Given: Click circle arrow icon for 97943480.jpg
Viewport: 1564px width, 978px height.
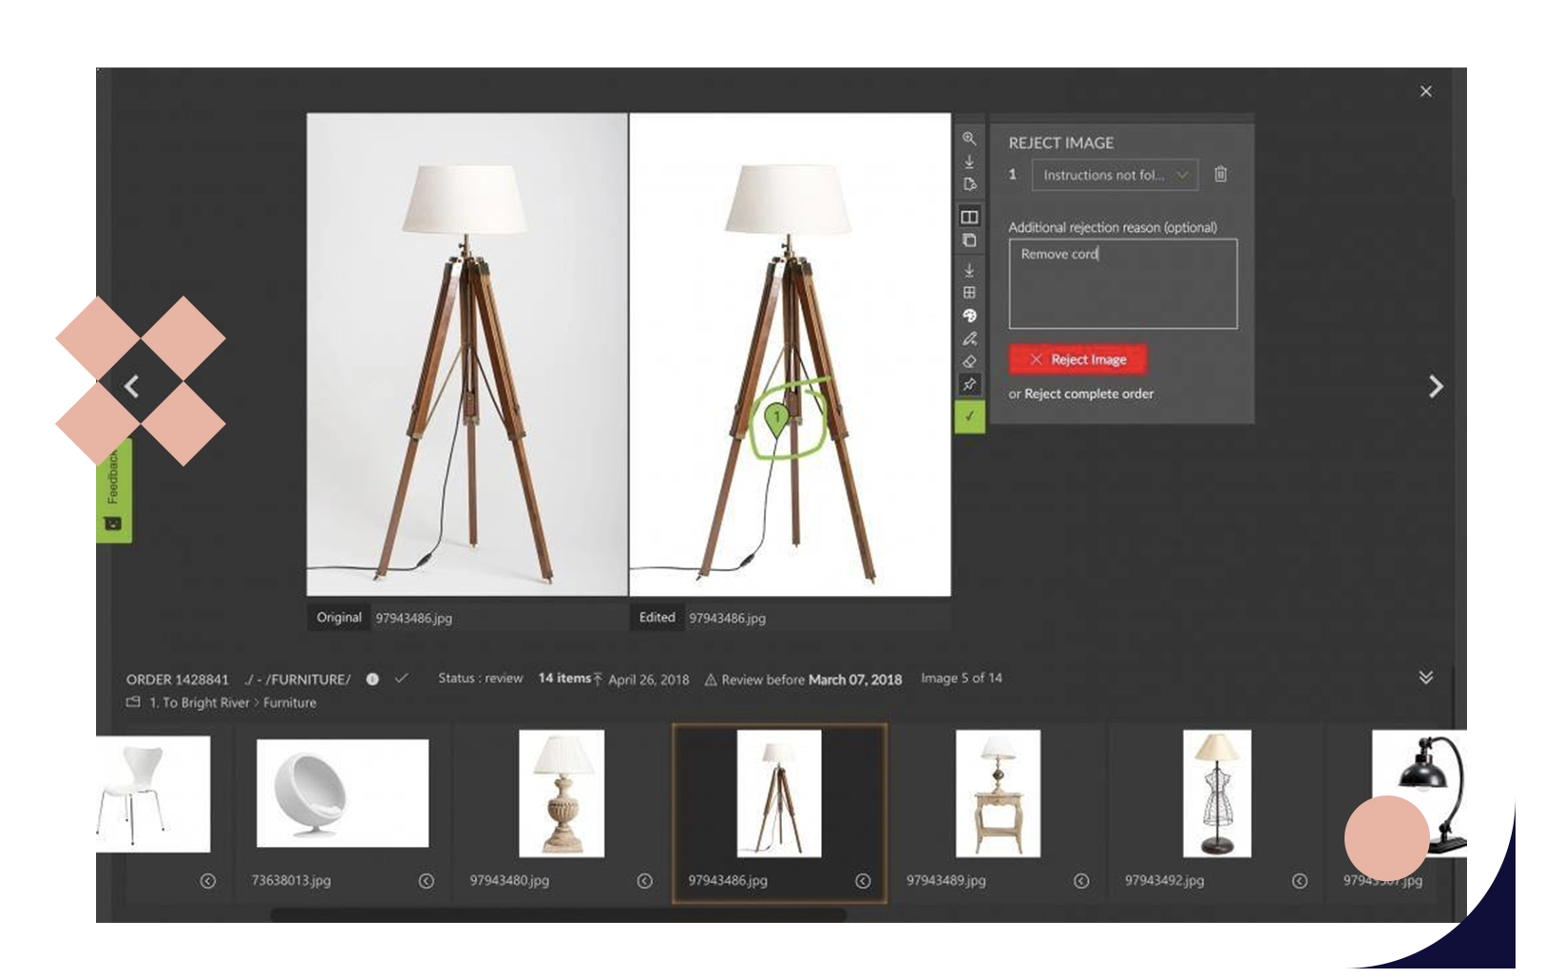Looking at the screenshot, I should 645,881.
